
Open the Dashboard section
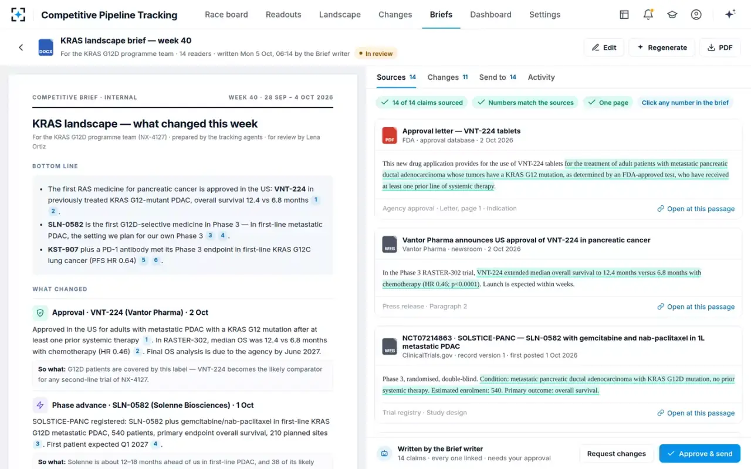coord(491,15)
